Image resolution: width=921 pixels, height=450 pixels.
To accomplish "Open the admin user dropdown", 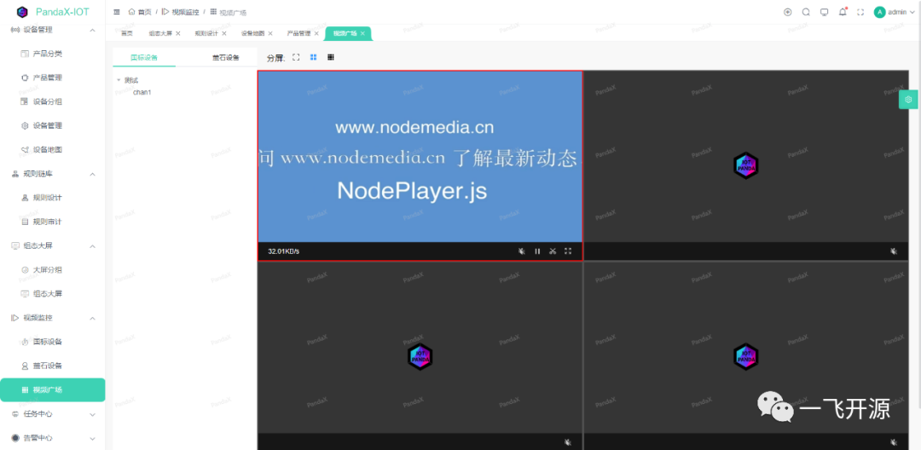I will click(893, 12).
